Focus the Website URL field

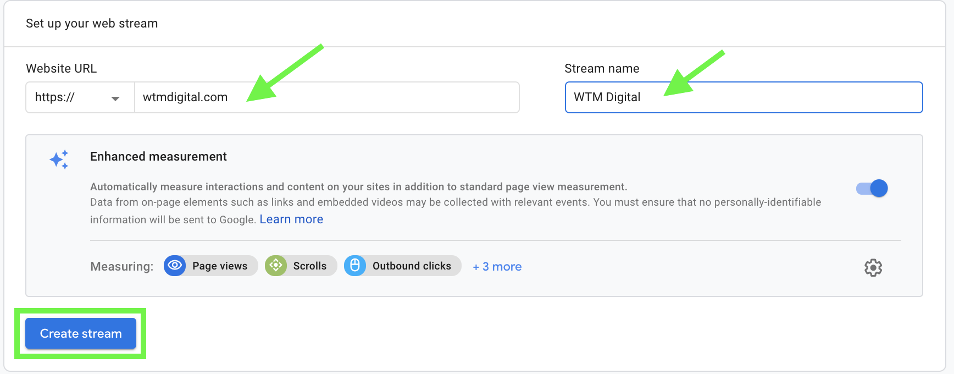[x=327, y=97]
